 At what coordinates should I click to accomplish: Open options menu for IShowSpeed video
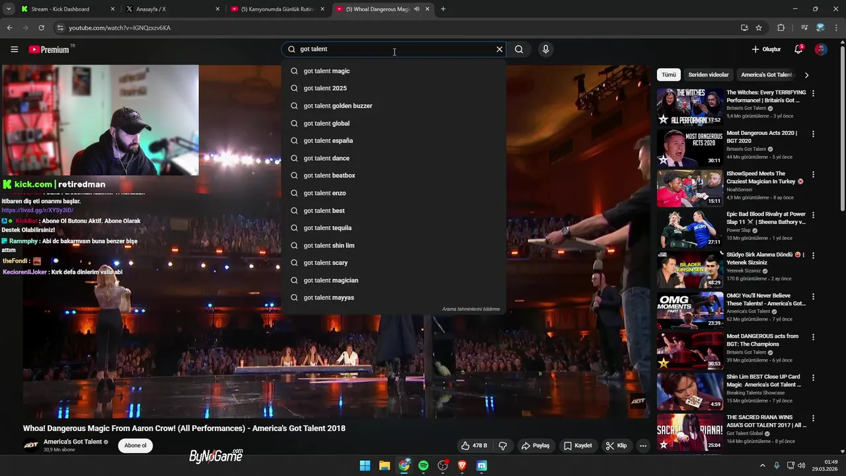click(x=813, y=175)
